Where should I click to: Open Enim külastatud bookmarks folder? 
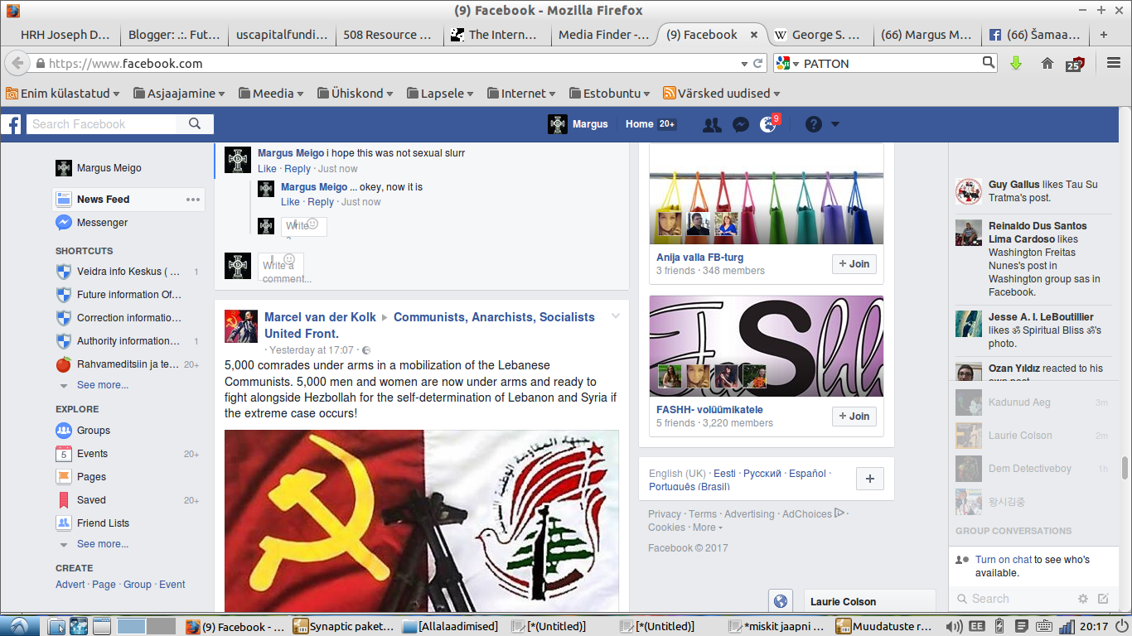pyautogui.click(x=62, y=94)
